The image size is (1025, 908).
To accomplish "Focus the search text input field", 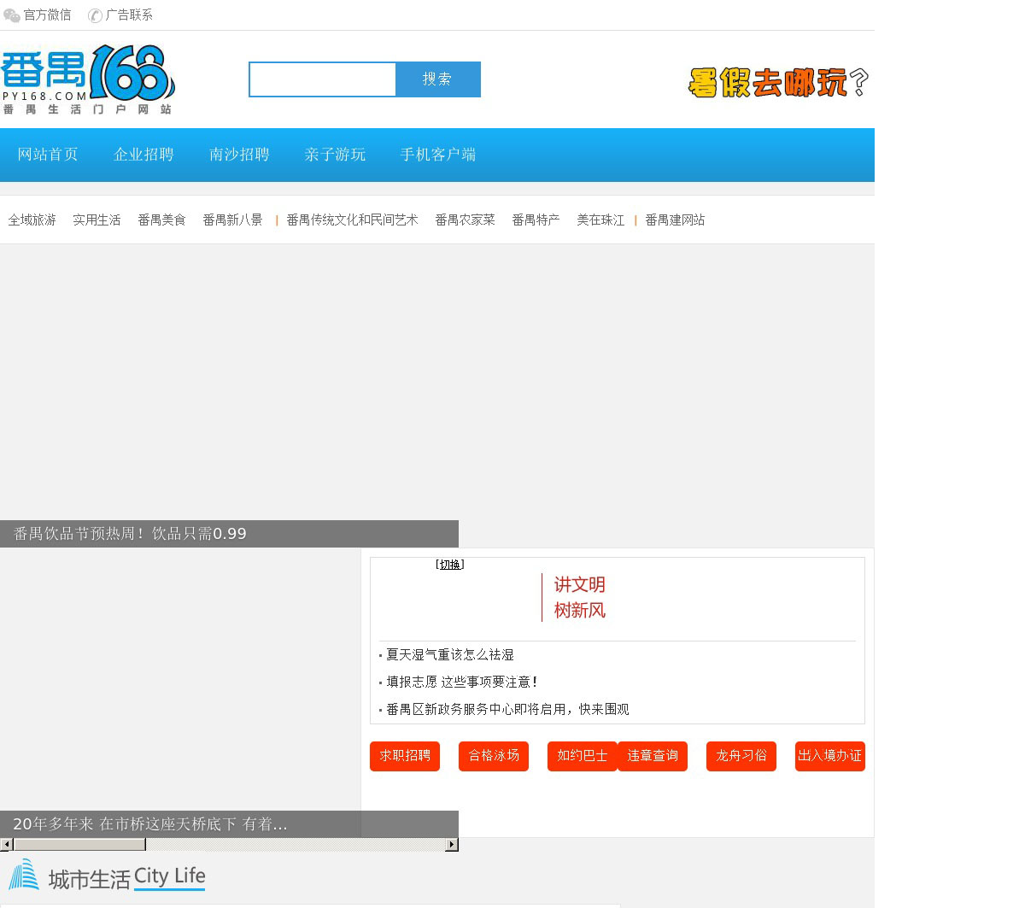I will coord(323,79).
